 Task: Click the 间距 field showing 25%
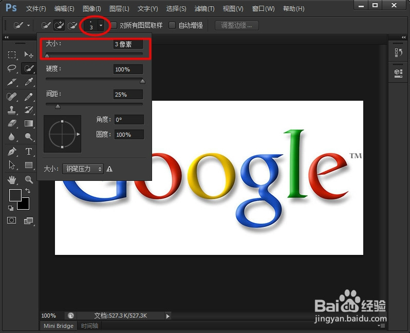pos(128,95)
